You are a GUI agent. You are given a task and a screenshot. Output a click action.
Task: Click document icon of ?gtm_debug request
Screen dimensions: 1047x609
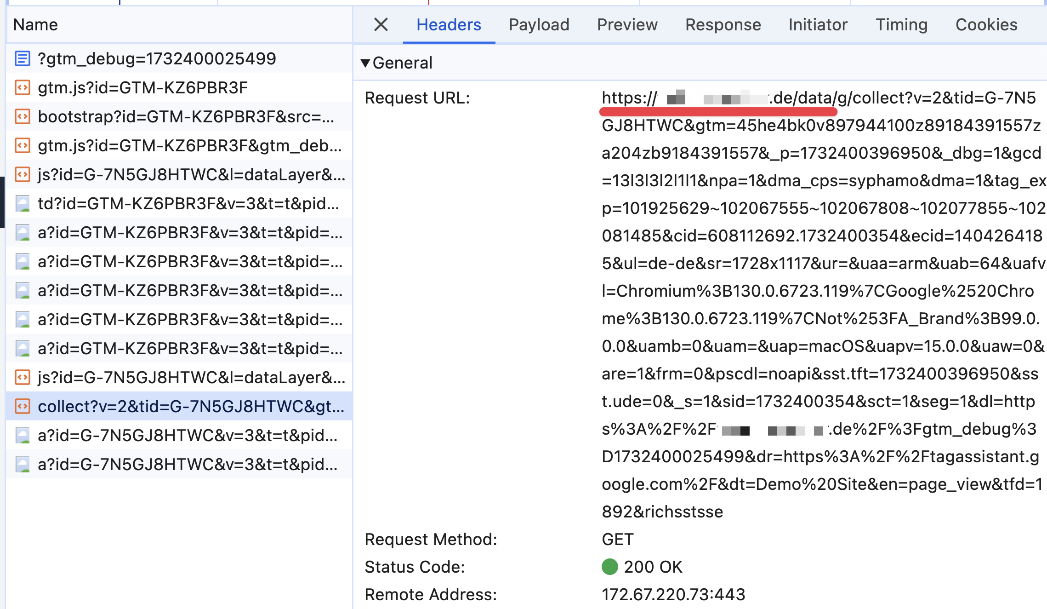coord(23,58)
